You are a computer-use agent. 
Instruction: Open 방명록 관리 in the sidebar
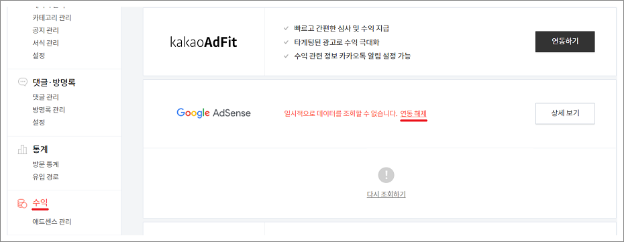point(48,110)
